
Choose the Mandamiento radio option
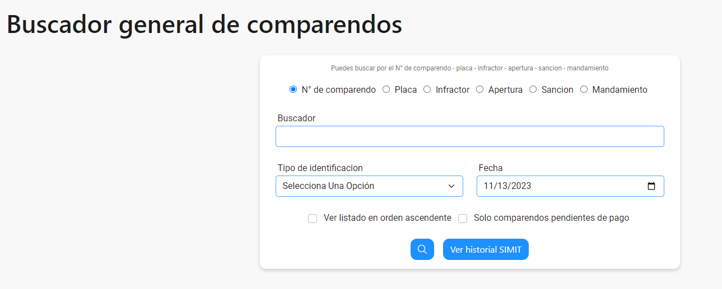584,89
